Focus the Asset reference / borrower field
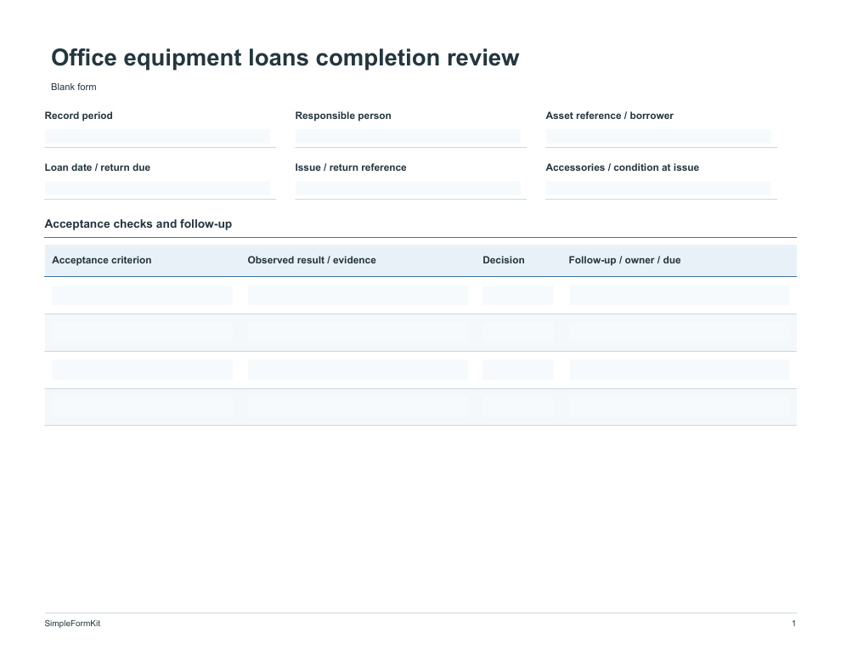 tap(658, 137)
